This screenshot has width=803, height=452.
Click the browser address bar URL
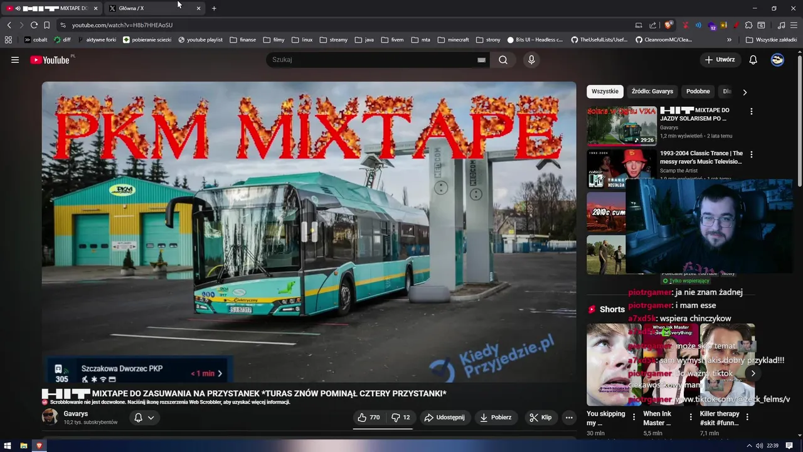122,25
